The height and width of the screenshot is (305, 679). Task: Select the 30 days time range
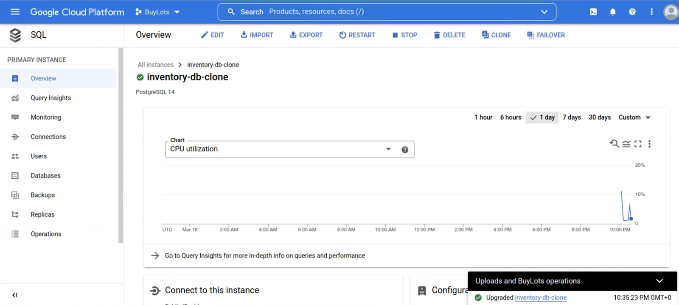600,117
